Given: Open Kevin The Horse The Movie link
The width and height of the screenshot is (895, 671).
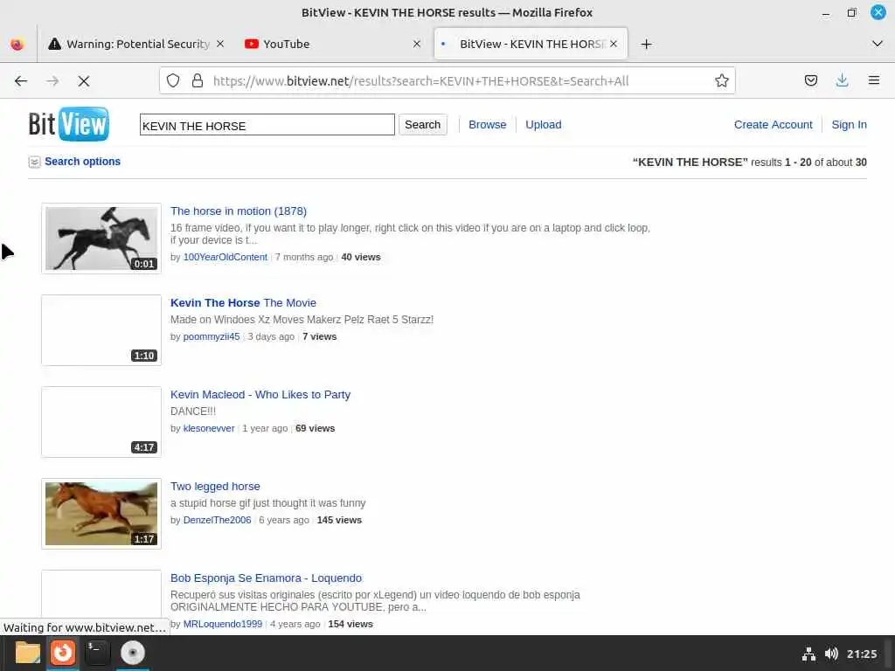Looking at the screenshot, I should [243, 303].
